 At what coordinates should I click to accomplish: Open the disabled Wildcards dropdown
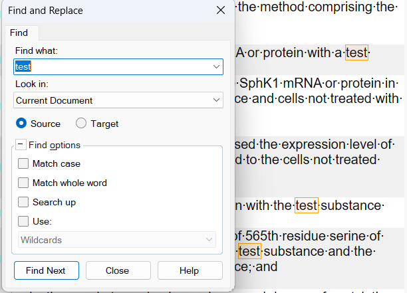(x=117, y=240)
